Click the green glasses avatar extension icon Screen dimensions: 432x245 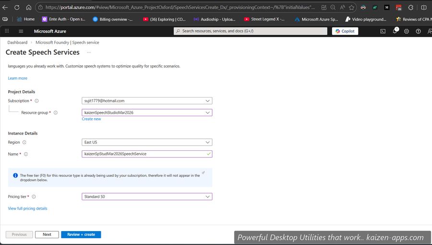point(363,7)
